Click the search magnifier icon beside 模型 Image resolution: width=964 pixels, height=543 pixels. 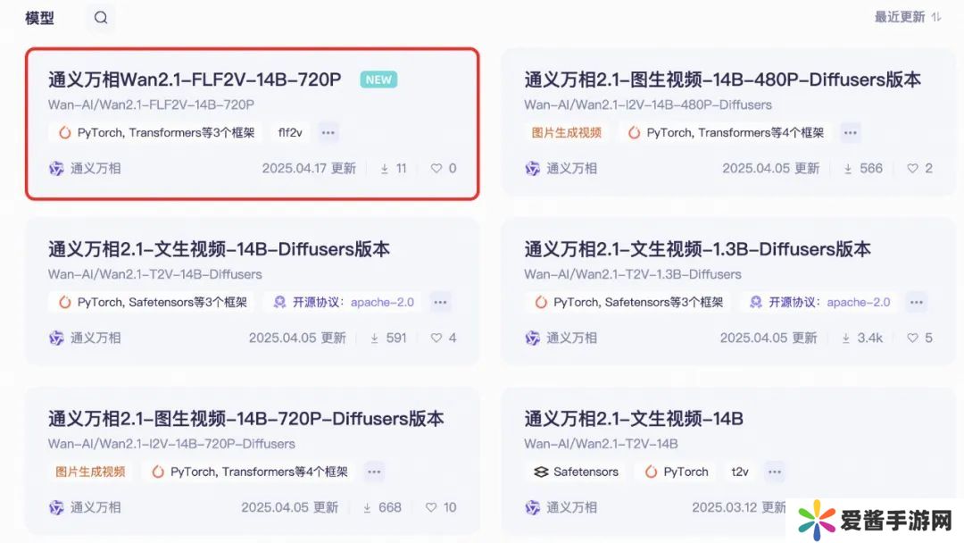pyautogui.click(x=101, y=18)
